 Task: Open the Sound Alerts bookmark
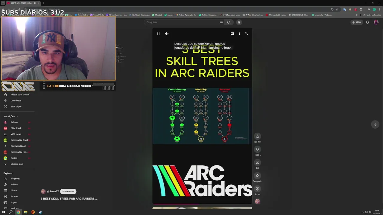point(97,15)
